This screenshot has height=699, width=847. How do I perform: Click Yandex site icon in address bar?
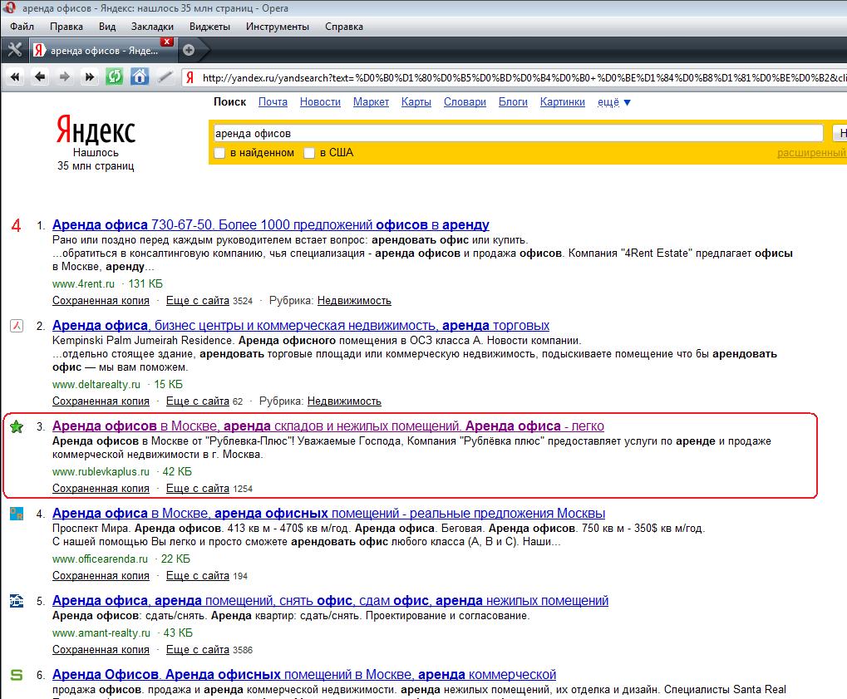pos(190,78)
